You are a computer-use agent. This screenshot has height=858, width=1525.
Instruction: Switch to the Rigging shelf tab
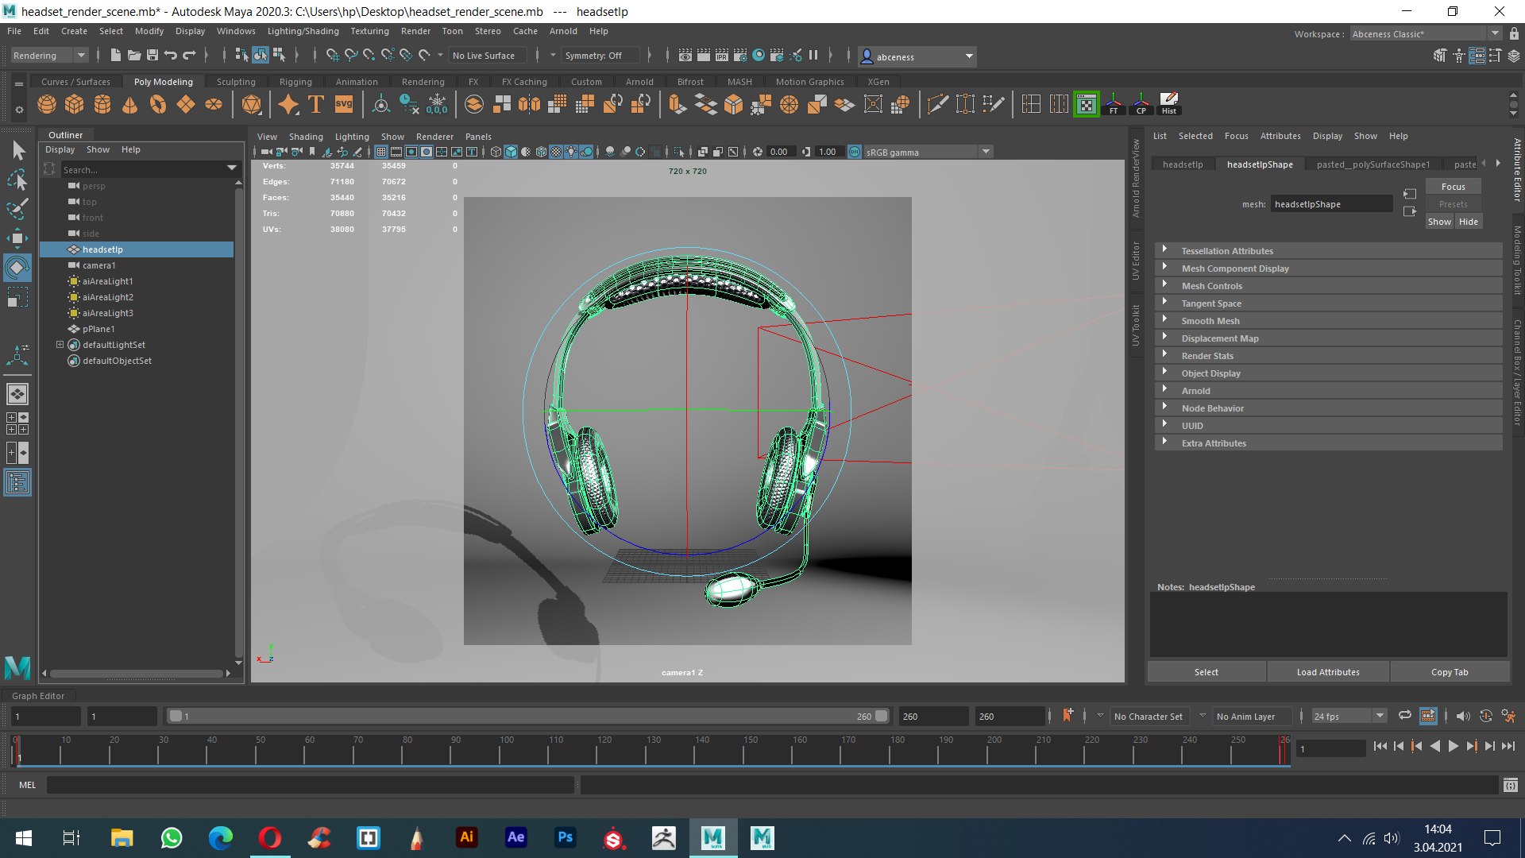(295, 82)
